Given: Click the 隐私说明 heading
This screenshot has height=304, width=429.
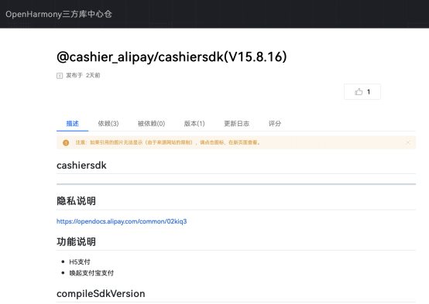Looking at the screenshot, I should pyautogui.click(x=77, y=201).
